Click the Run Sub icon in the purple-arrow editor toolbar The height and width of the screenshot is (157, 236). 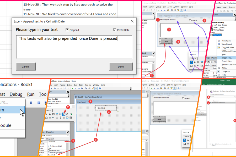158,10
